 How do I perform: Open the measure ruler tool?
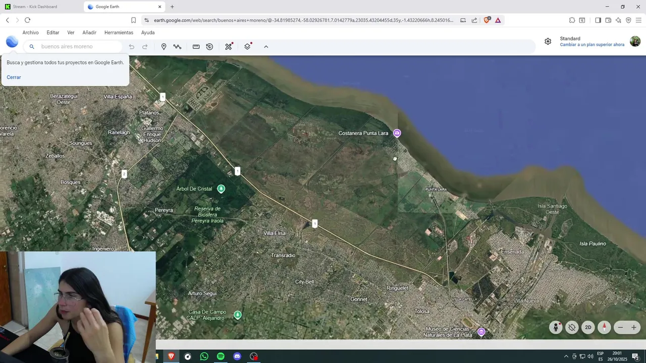(x=196, y=46)
